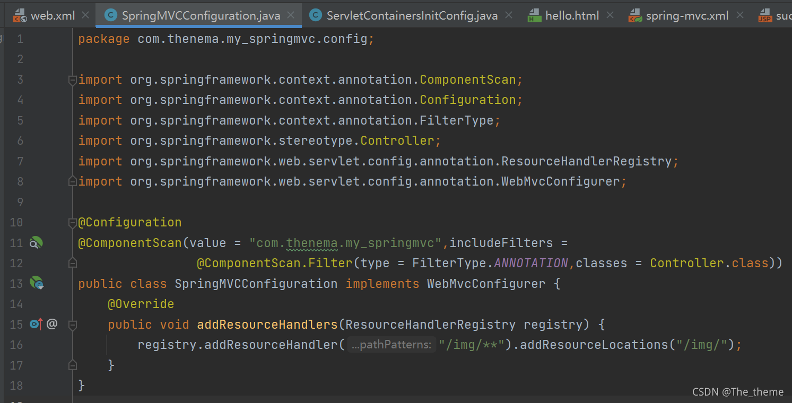Click the implements-method gutter icon on line 15
The width and height of the screenshot is (792, 403).
(x=37, y=324)
